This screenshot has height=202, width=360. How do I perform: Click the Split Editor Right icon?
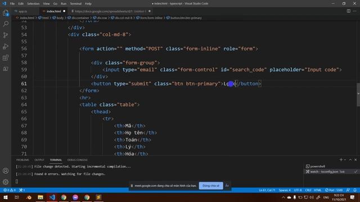349,11
